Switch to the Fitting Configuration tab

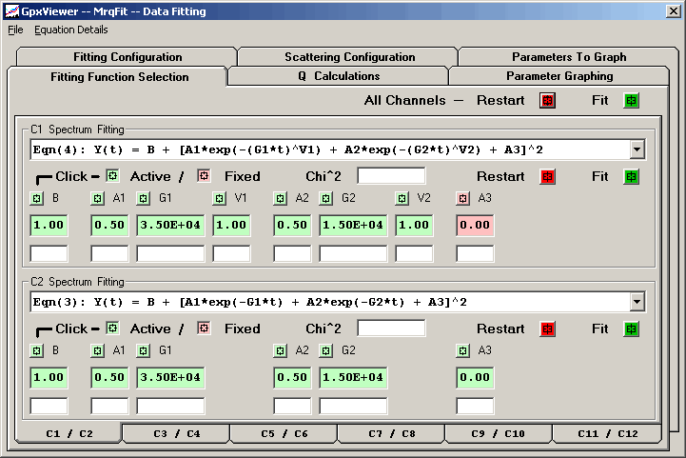127,57
